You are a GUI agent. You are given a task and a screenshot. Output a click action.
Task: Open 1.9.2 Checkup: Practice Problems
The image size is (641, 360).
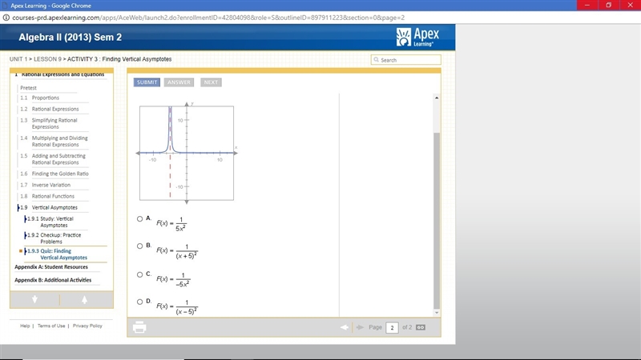point(54,238)
